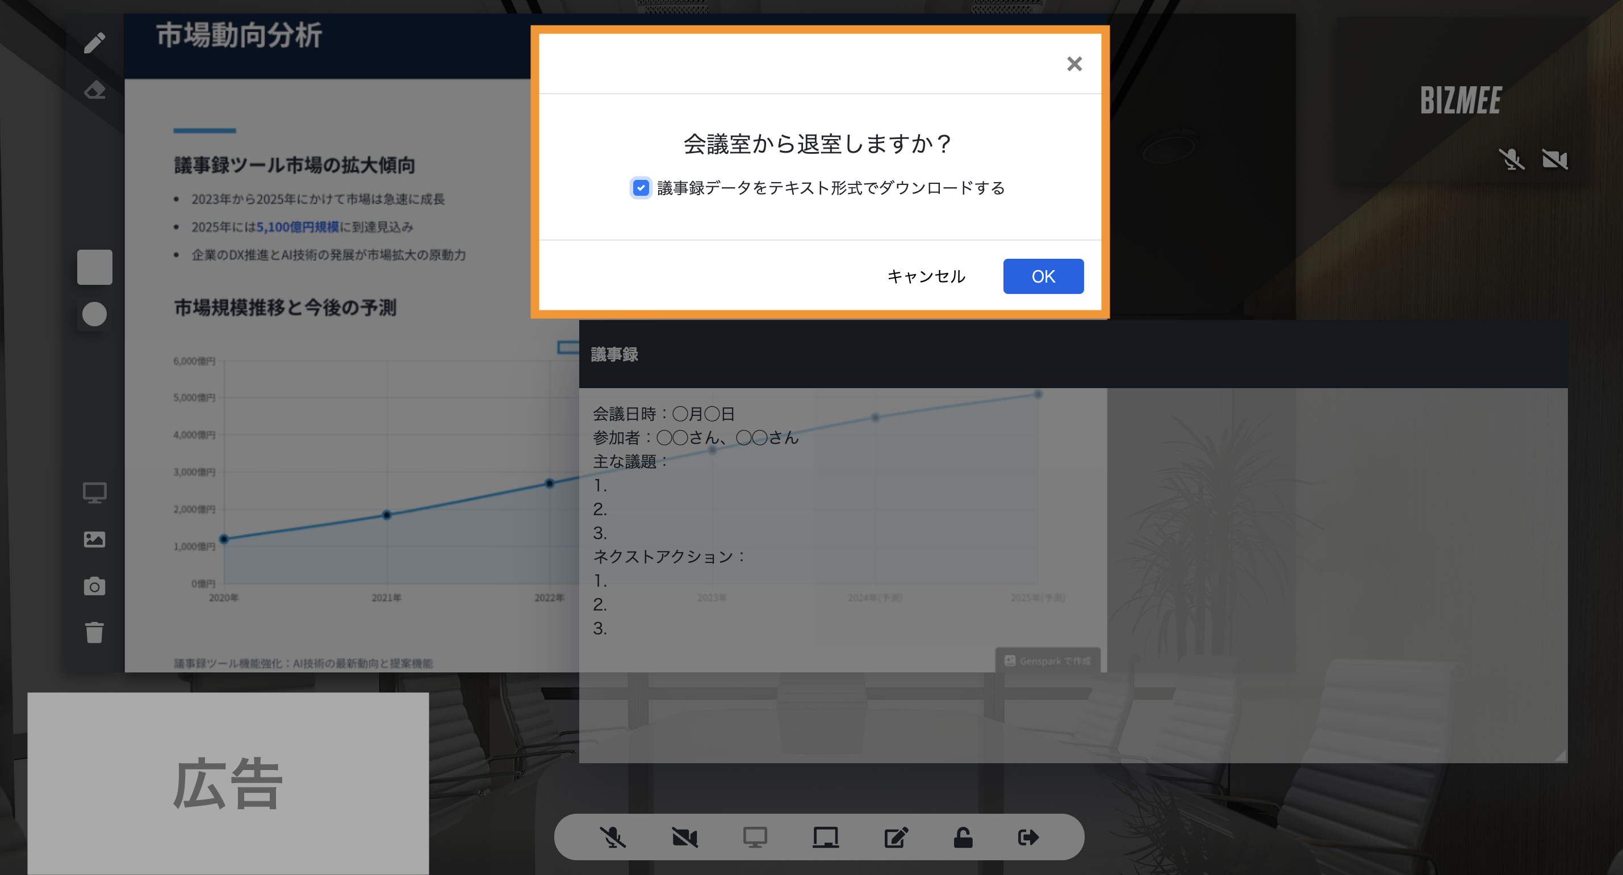Click the laptop icon in bottom toolbar
This screenshot has width=1623, height=875.
pos(826,836)
